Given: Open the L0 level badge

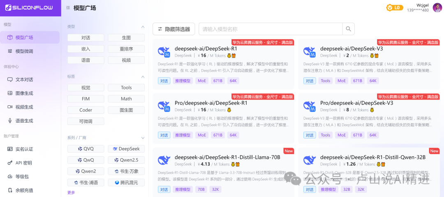Looking at the screenshot, I should click(x=395, y=8).
